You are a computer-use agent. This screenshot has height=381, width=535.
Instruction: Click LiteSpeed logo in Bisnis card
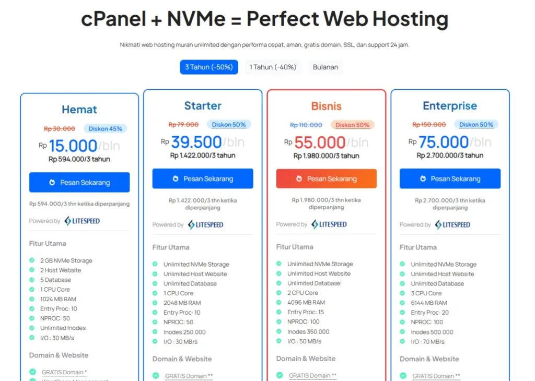329,224
